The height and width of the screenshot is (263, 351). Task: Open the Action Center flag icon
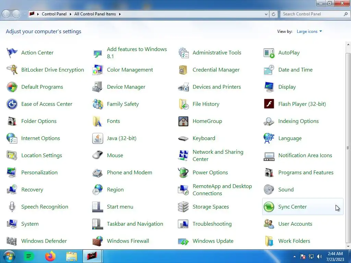(x=12, y=53)
